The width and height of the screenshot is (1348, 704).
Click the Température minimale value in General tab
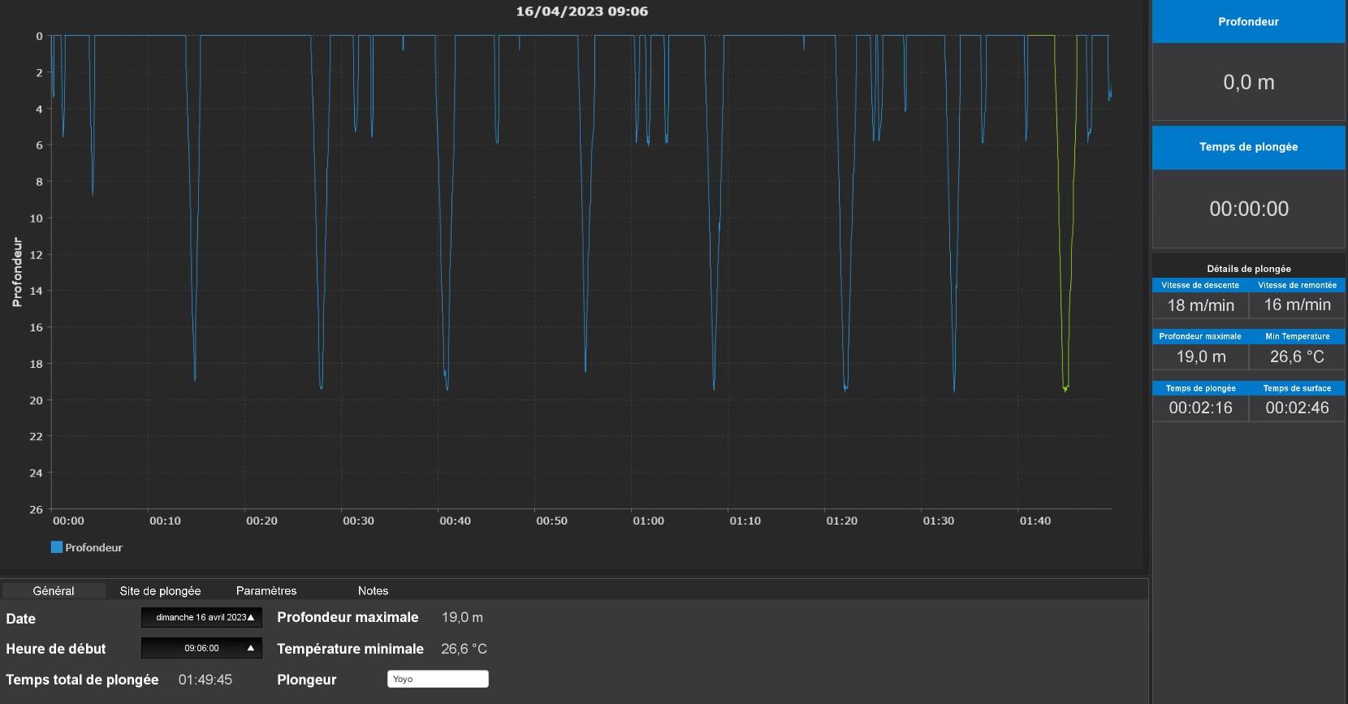point(464,649)
